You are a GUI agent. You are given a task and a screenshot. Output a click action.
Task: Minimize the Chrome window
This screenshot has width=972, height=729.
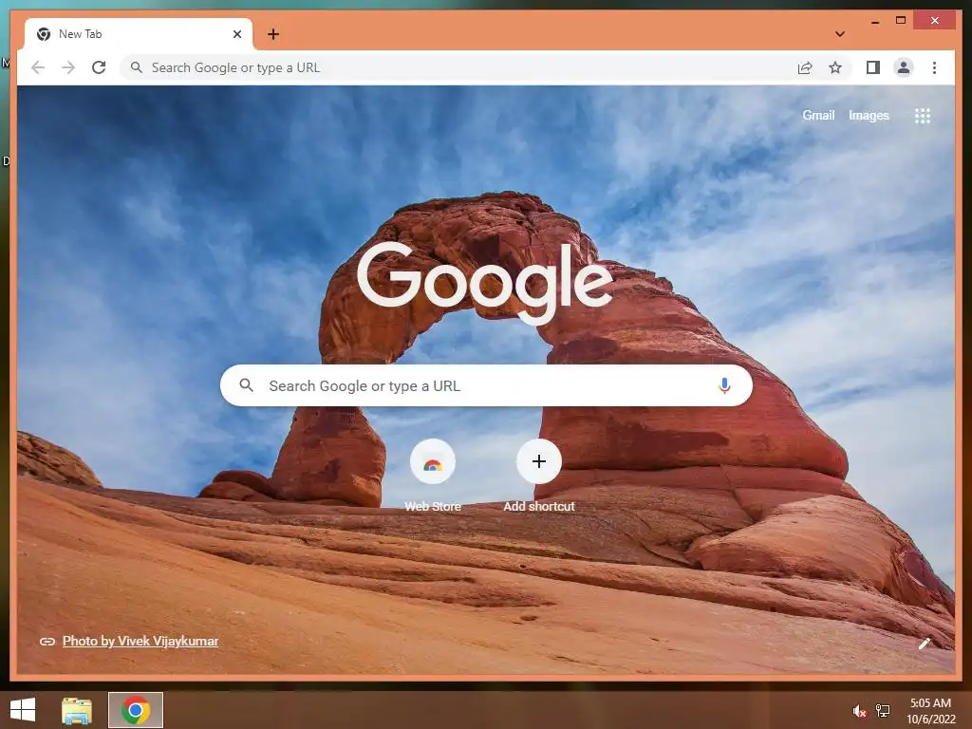pyautogui.click(x=874, y=21)
